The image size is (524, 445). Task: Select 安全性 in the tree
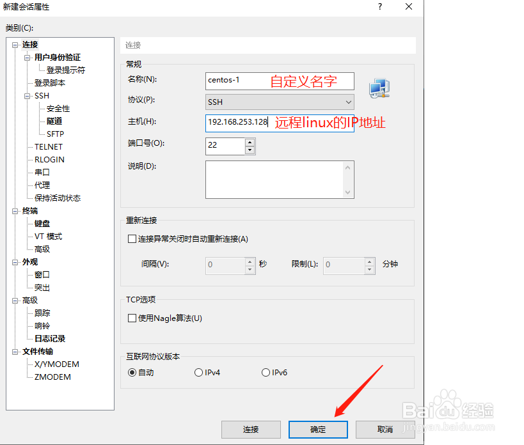click(x=58, y=109)
